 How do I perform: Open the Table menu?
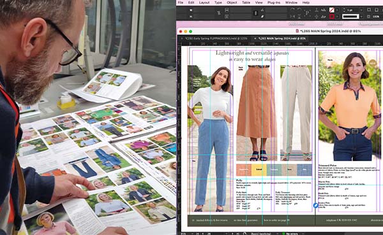246,3
